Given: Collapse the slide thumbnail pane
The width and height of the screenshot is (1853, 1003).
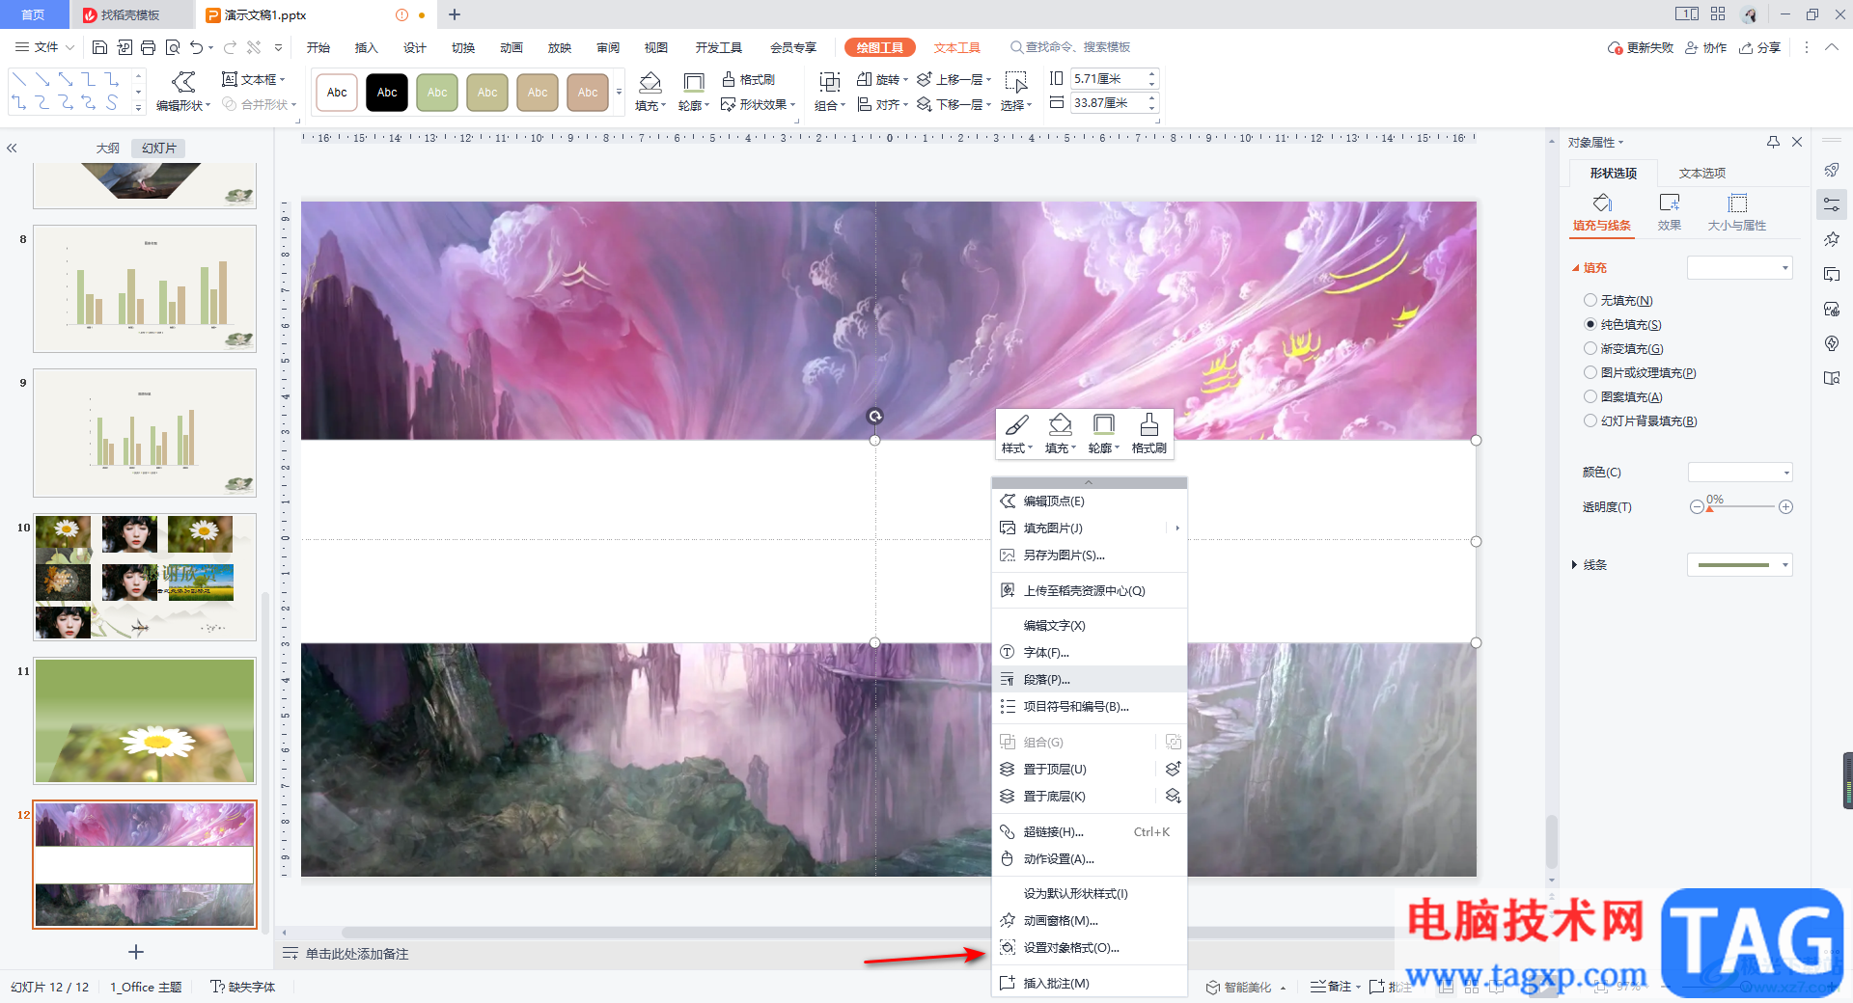Looking at the screenshot, I should pyautogui.click(x=12, y=149).
